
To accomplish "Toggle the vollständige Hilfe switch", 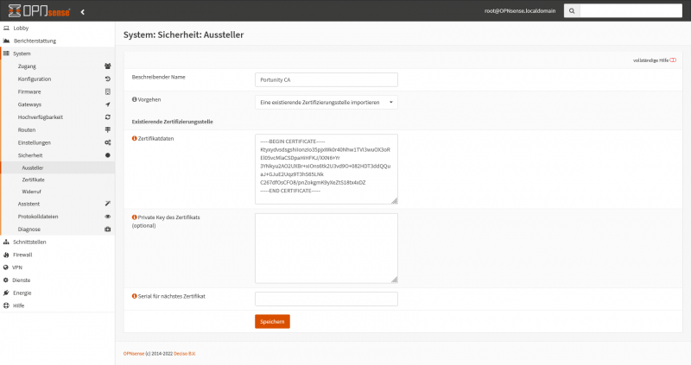I will (x=672, y=60).
